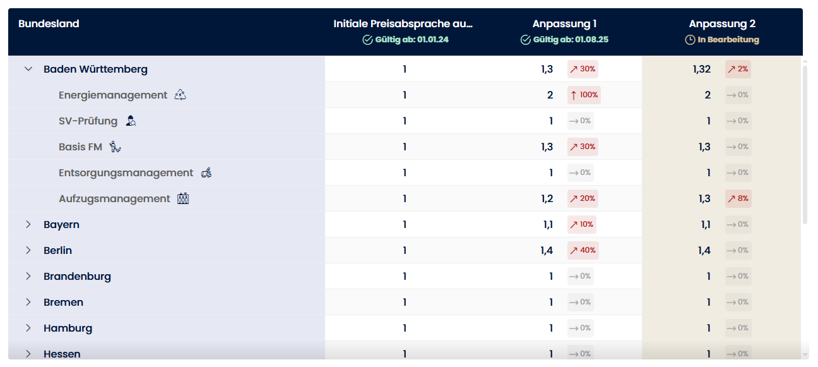This screenshot has height=367, width=818.
Task: Expand the Bremen row
Action: click(28, 302)
